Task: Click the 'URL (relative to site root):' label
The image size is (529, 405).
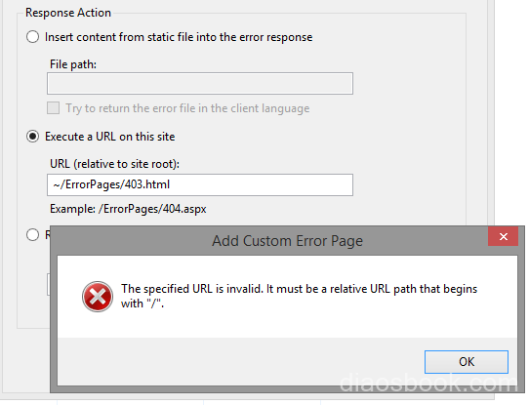Action: pos(115,164)
